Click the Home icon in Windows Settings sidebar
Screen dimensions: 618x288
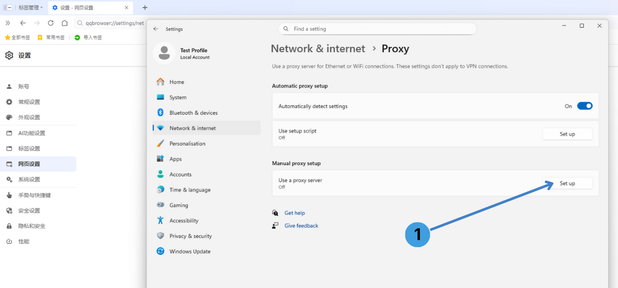160,82
